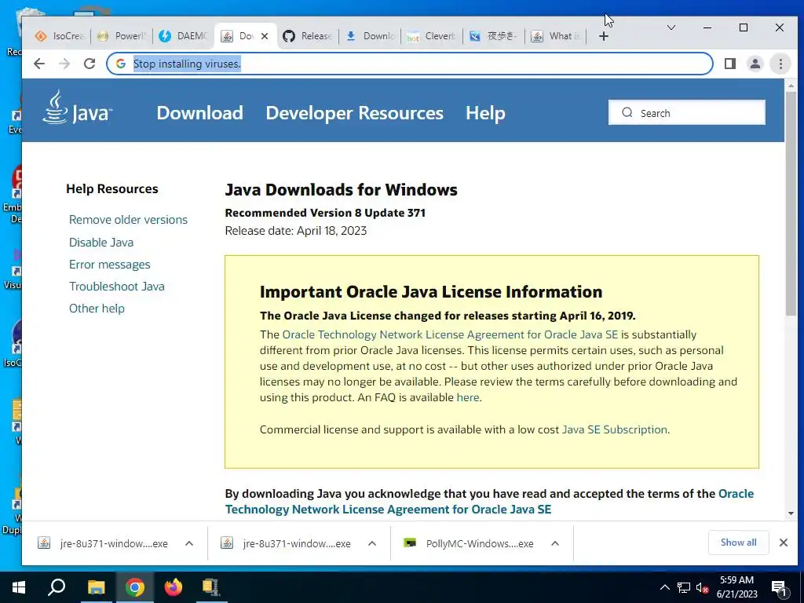Screen dimensions: 804x603
Task: Switch to the IsoCreator tab
Action: click(x=58, y=36)
